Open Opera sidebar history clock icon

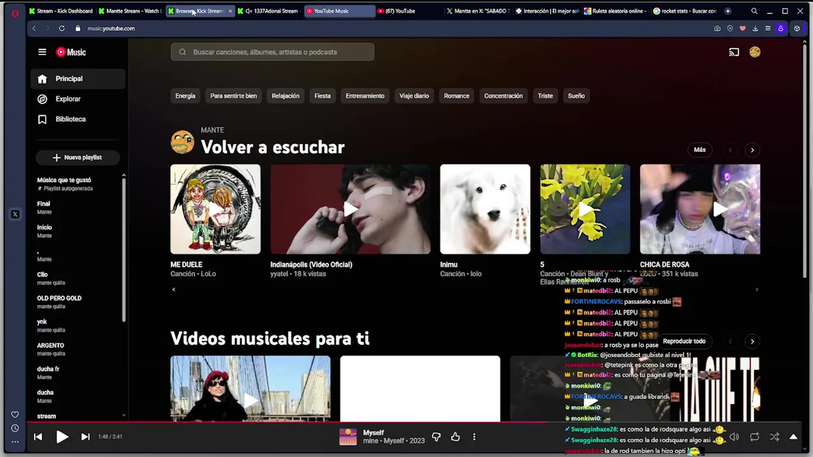coord(15,428)
